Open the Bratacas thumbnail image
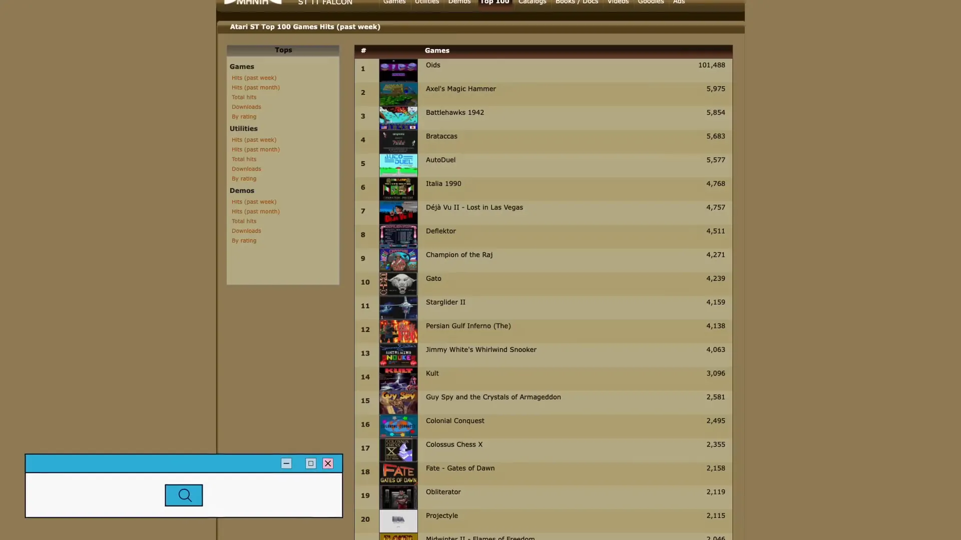Screen dimensions: 961x540 tap(398, 141)
